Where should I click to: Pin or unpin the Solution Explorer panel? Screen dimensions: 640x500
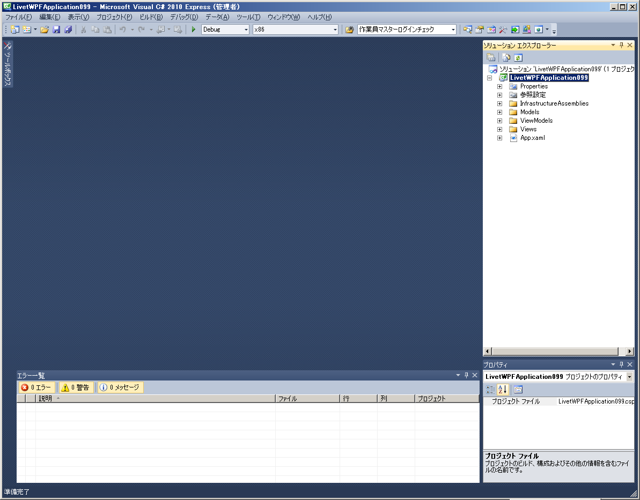pyautogui.click(x=621, y=45)
